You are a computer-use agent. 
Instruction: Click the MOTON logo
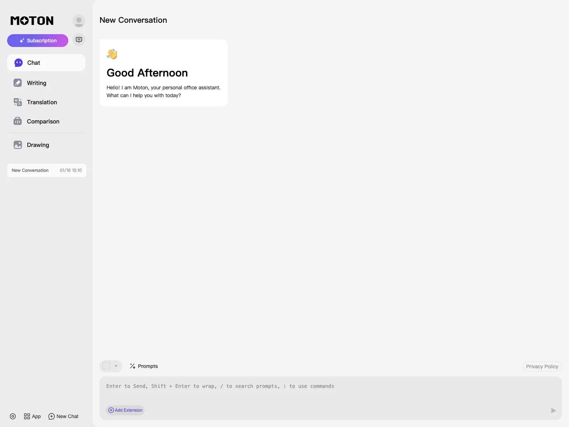tap(32, 21)
